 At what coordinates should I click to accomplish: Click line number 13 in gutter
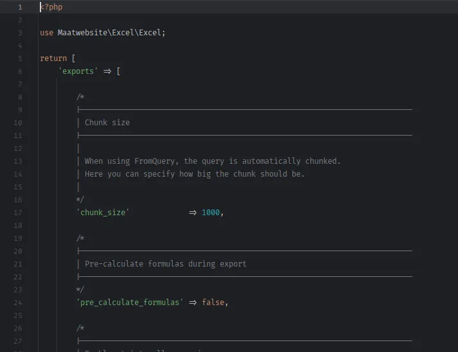click(18, 161)
